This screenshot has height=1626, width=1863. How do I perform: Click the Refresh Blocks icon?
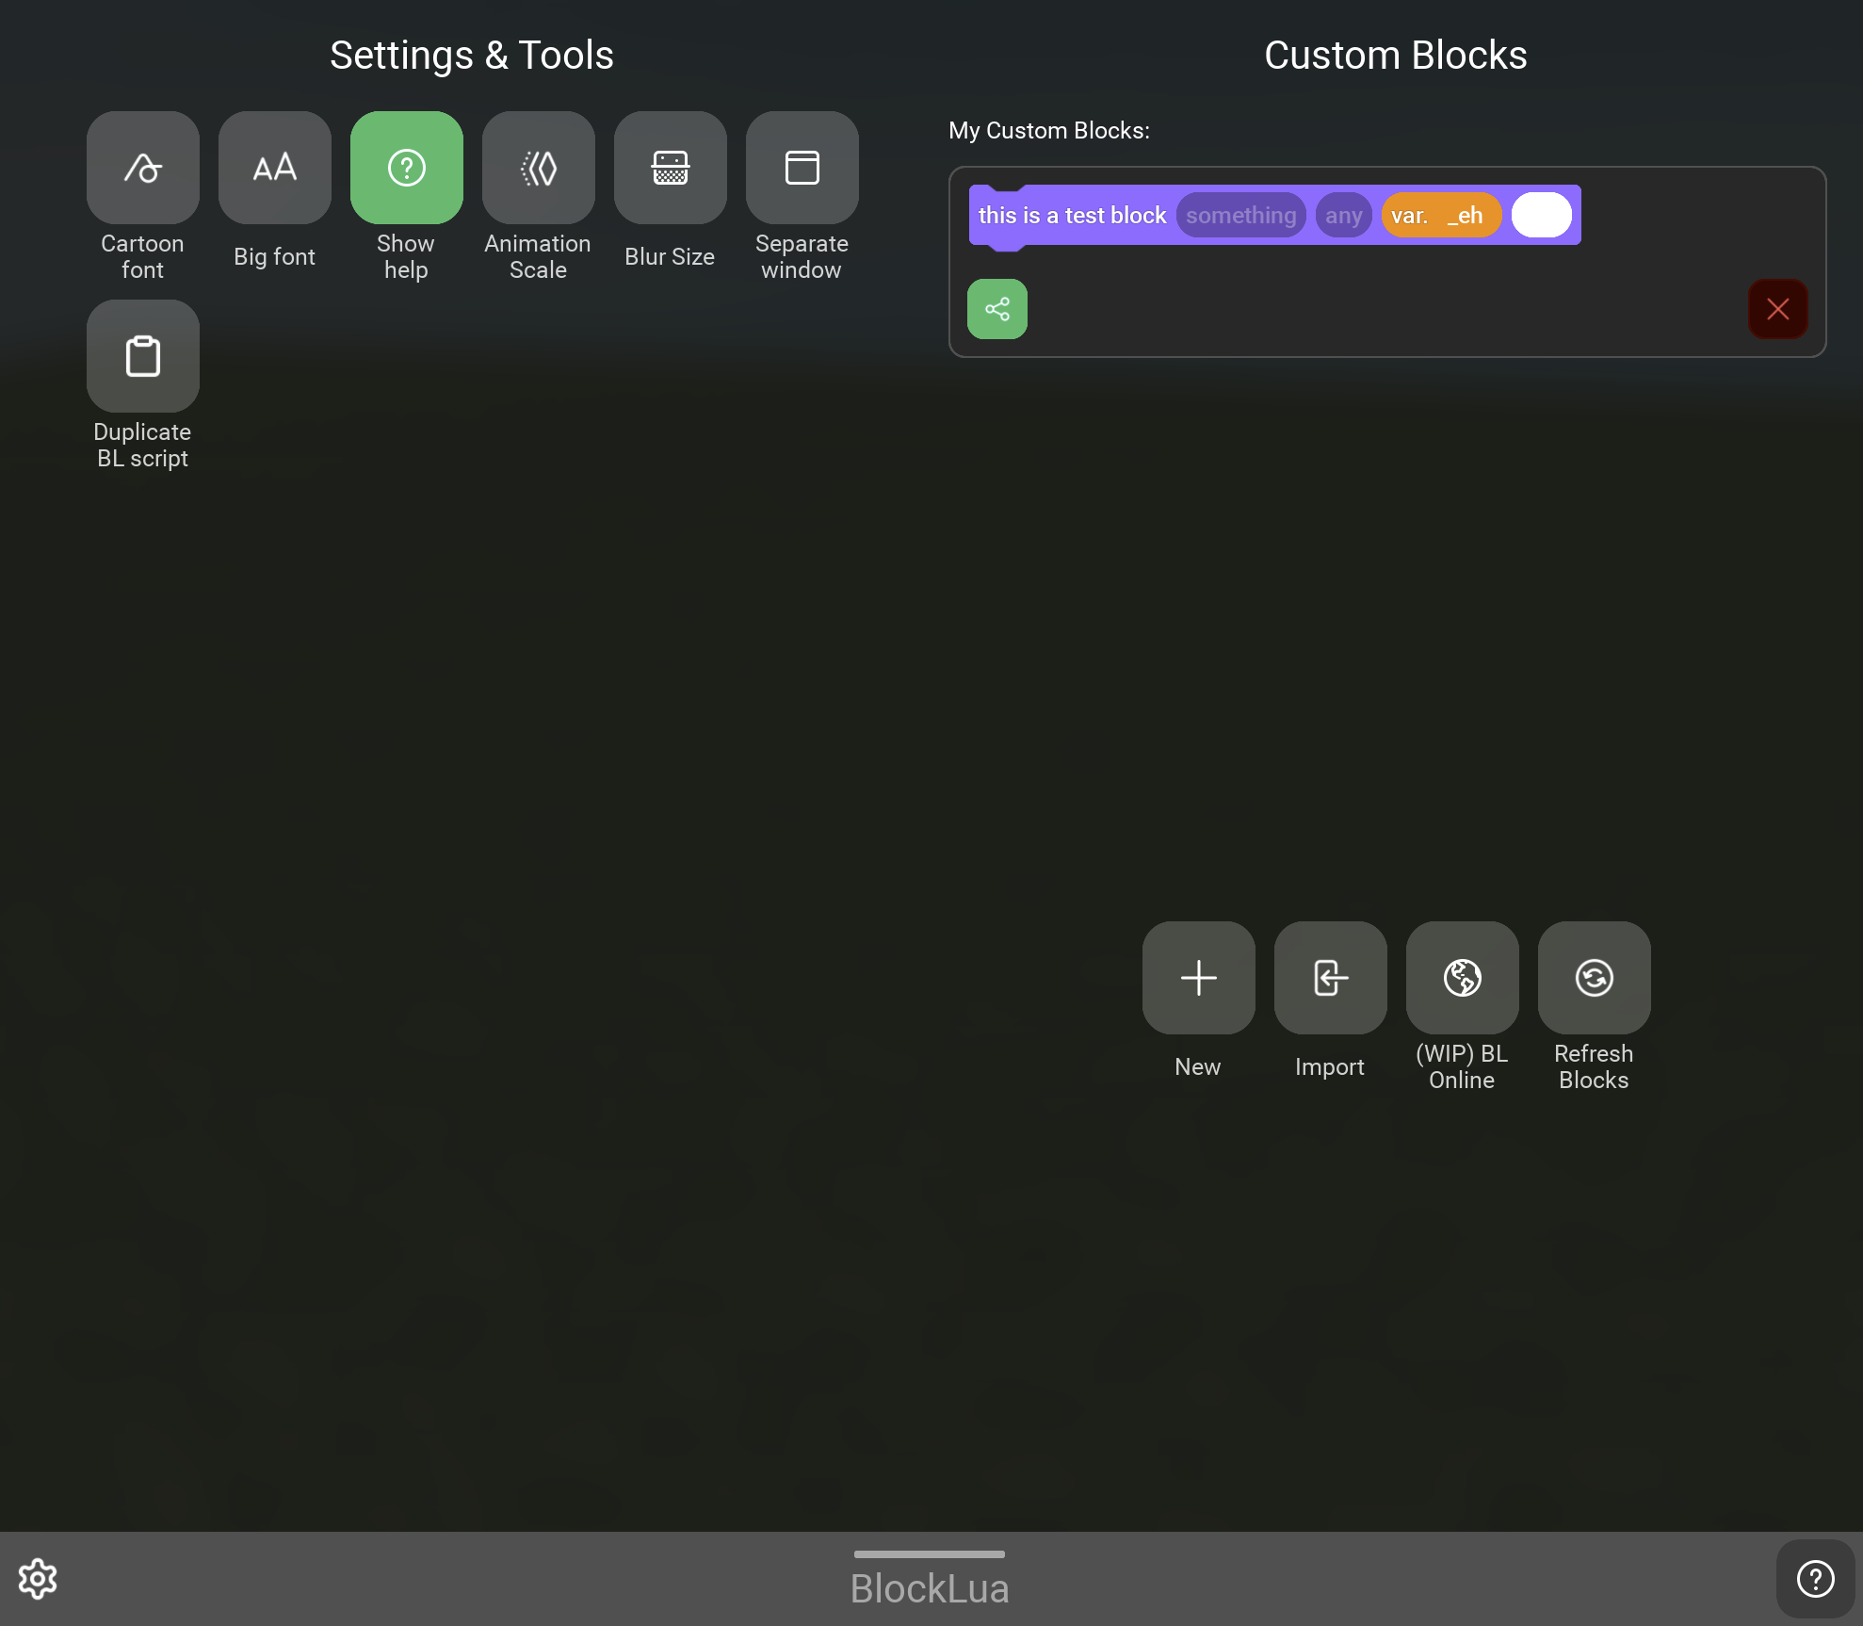[x=1593, y=977]
